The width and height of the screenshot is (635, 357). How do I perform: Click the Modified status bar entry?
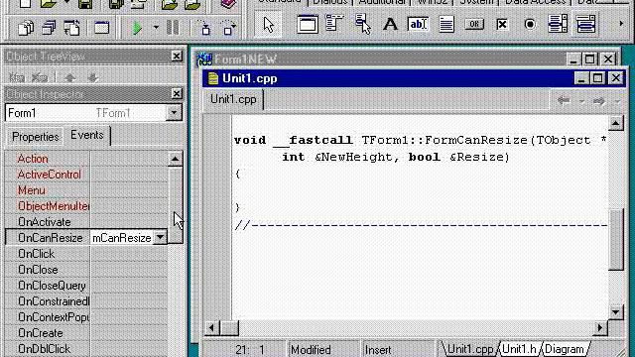[x=322, y=350]
